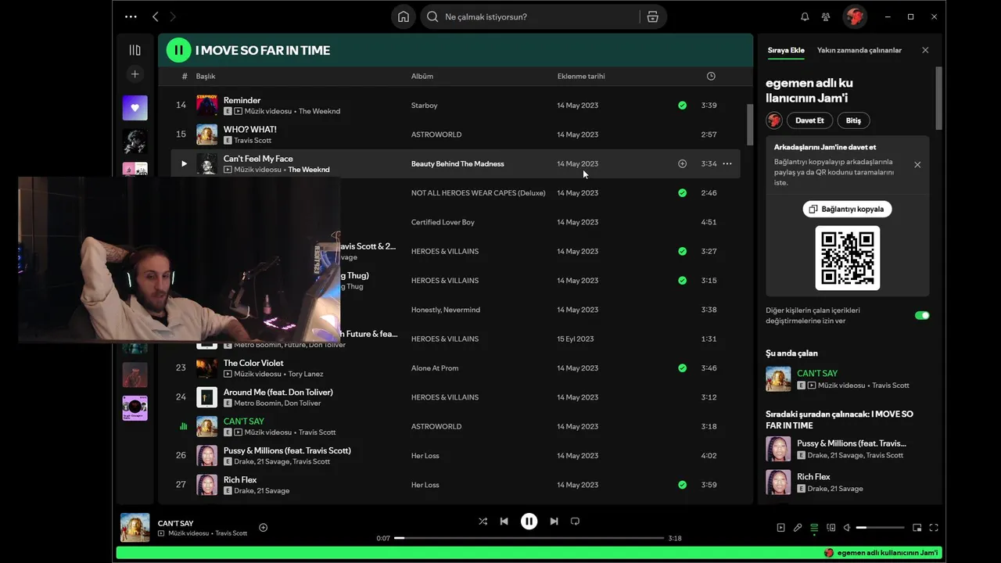Open the lyrics microphone icon

coord(798,528)
